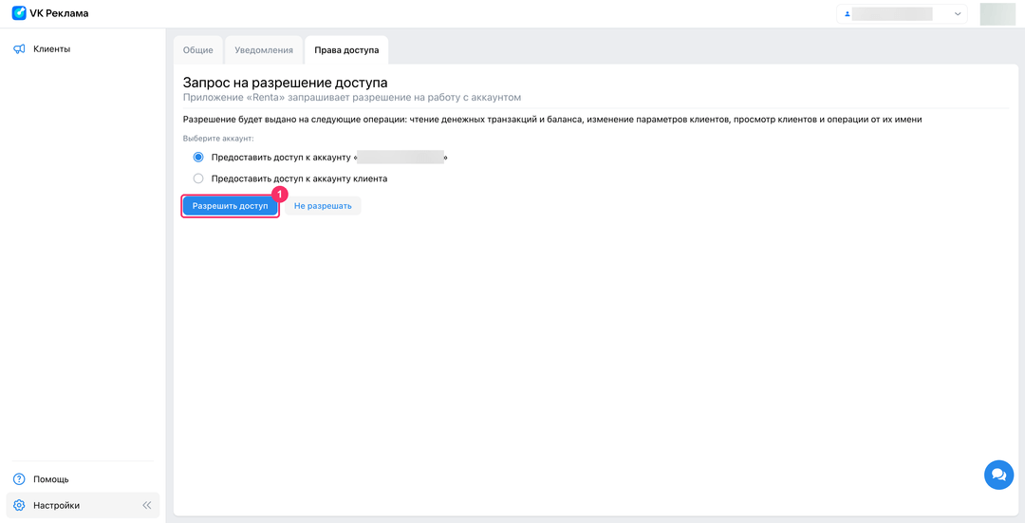Click the VK Реклама title text
Viewport: 1025px width, 523px height.
[x=59, y=13]
